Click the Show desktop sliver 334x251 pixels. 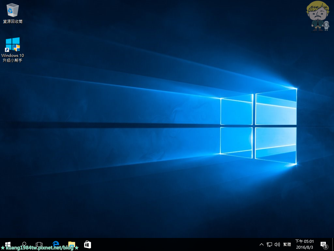(333, 244)
